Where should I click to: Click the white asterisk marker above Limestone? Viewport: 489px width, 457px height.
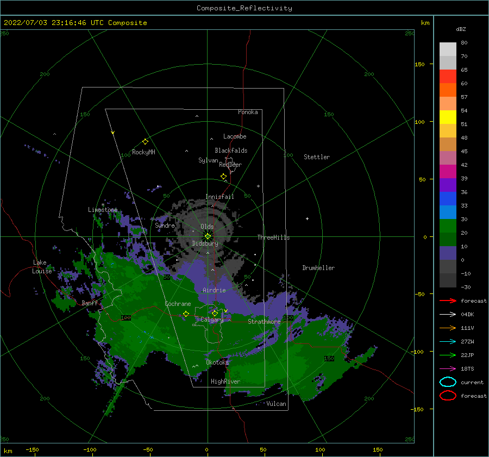coord(103,205)
